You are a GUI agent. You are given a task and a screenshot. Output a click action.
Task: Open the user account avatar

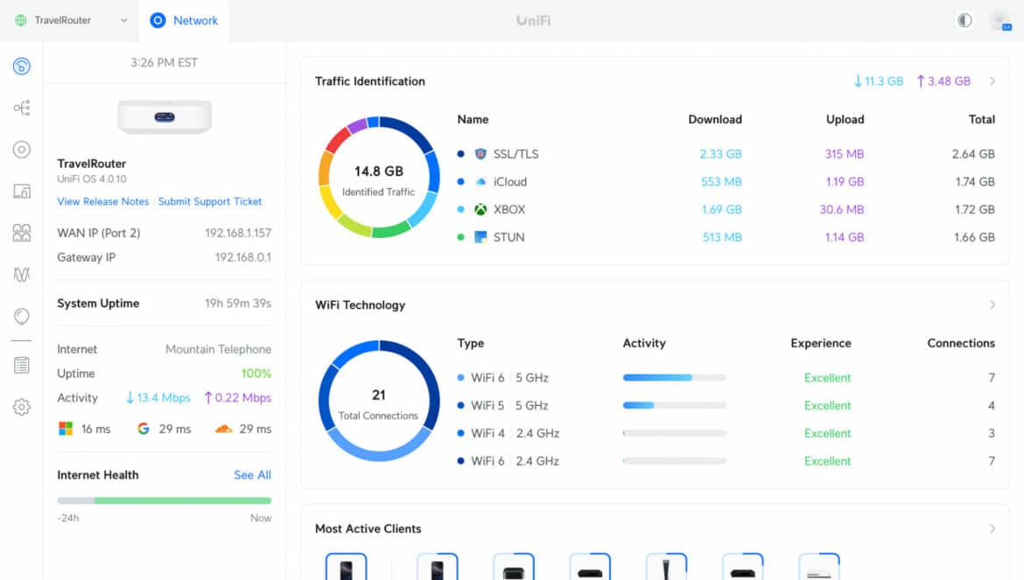click(1000, 20)
